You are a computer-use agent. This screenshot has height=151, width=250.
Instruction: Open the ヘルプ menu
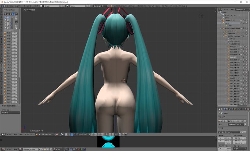click(35, 6)
